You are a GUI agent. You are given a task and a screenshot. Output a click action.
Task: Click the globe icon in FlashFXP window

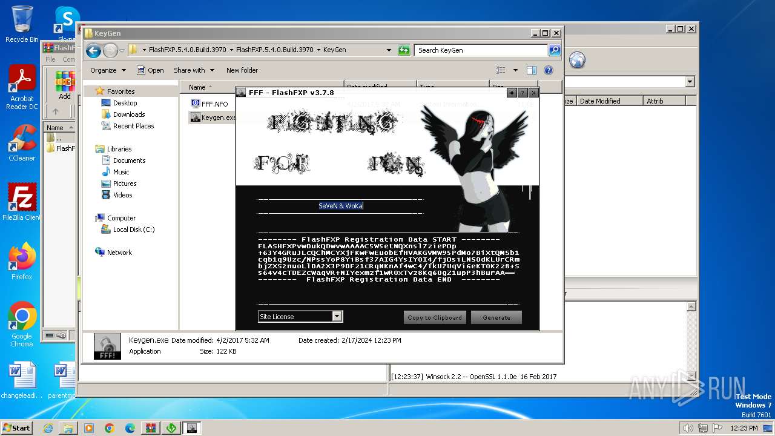pos(578,60)
